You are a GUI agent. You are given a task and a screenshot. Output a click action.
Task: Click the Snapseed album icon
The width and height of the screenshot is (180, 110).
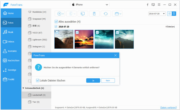coord(30,19)
